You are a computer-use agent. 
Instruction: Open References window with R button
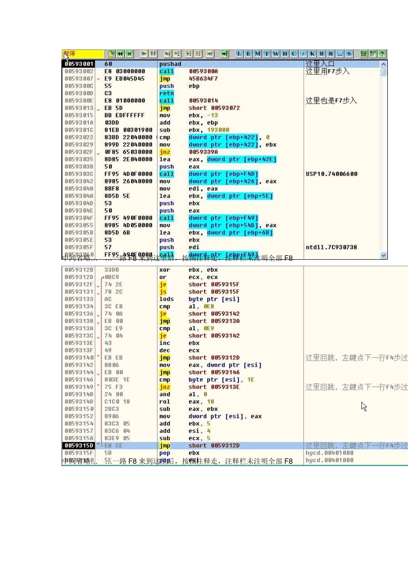331,54
